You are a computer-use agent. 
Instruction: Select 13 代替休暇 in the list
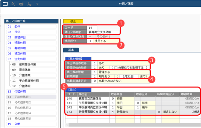tap(31, 92)
